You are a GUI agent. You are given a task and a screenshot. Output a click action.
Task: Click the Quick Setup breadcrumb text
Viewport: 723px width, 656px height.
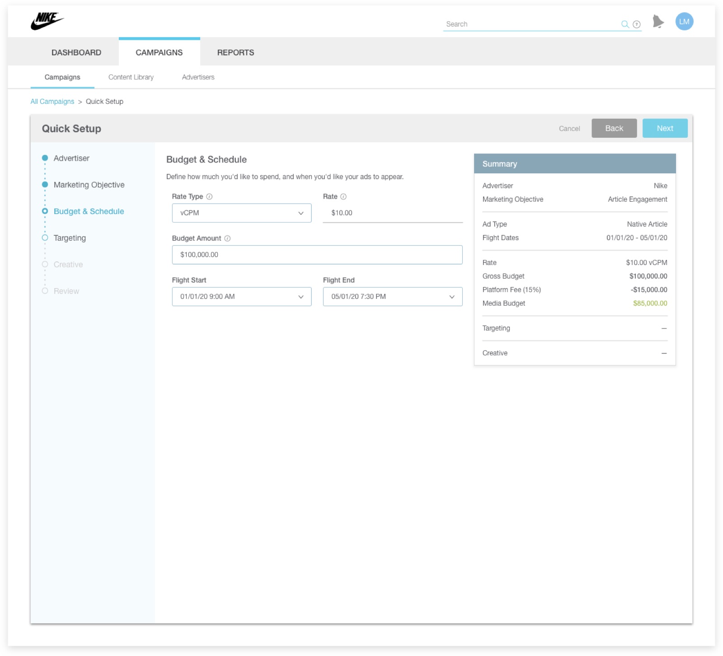104,102
